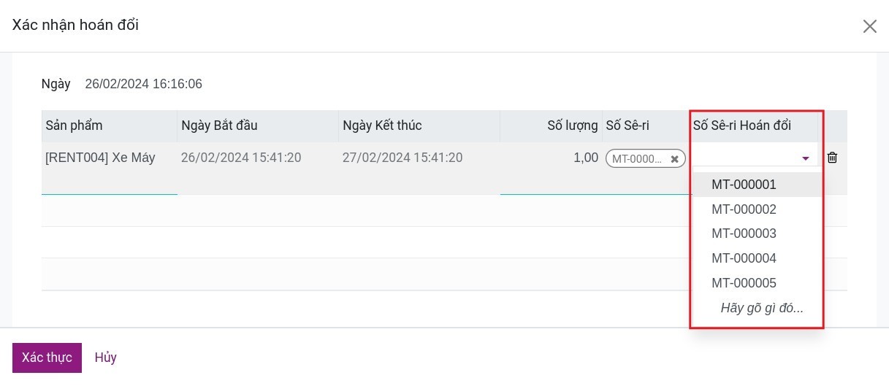
Task: Expand the Số Sê-ri Hoán đổi dropdown arrow
Action: [x=806, y=158]
